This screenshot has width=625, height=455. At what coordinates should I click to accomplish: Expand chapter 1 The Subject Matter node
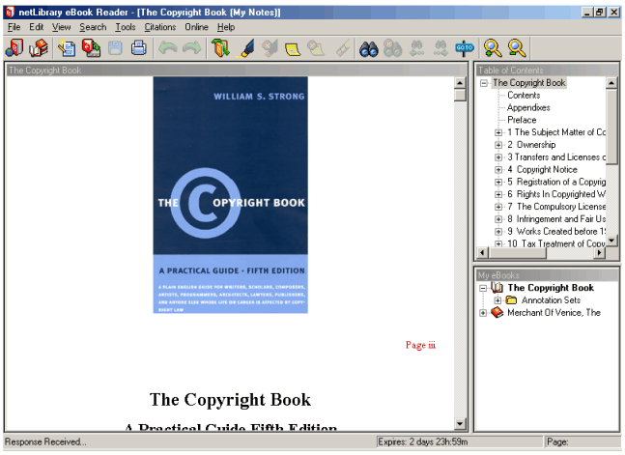click(498, 132)
